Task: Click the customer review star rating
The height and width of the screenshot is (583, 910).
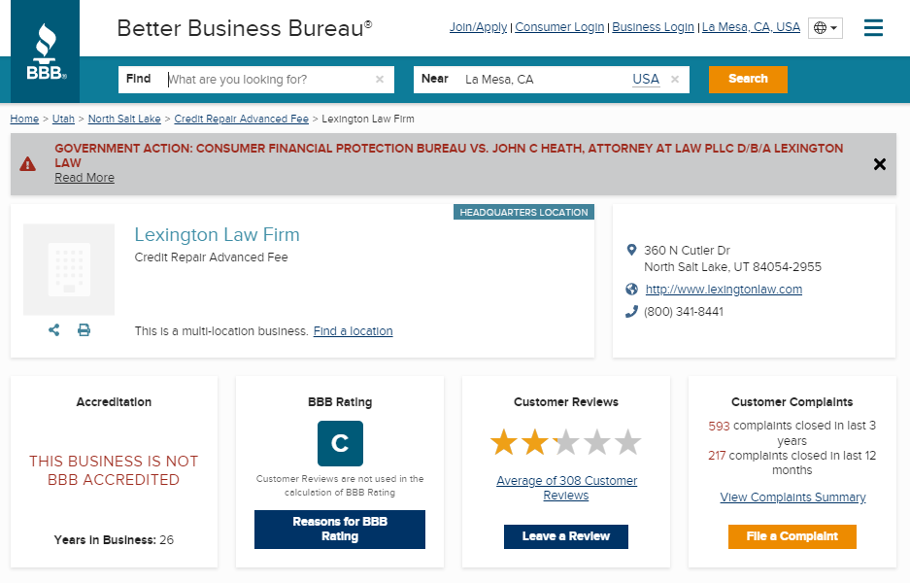Action: [x=566, y=442]
